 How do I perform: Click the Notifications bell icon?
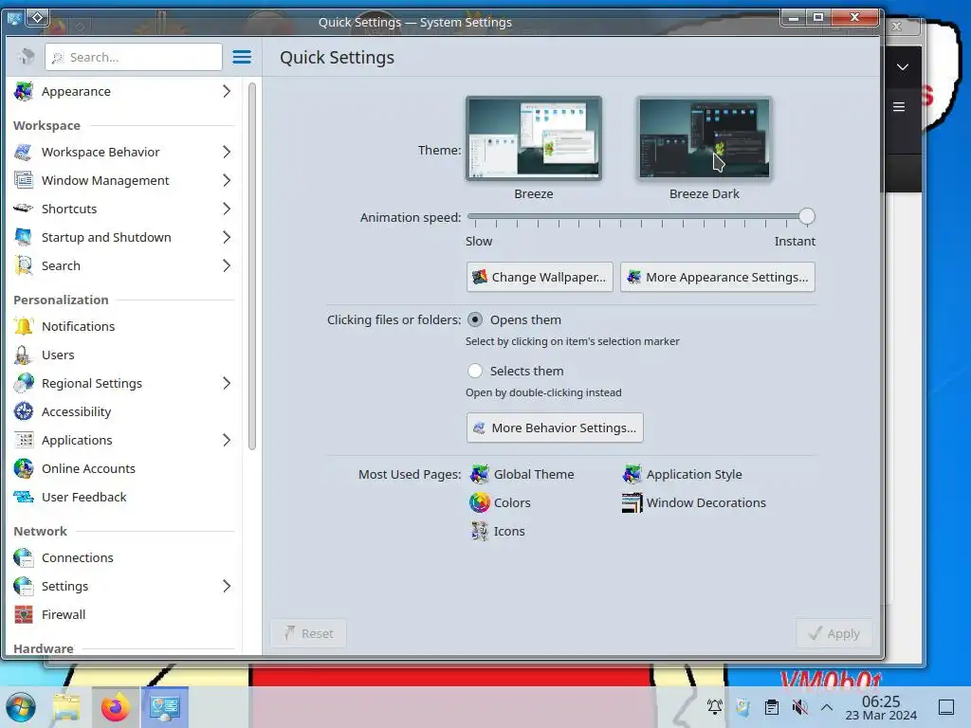[24, 326]
